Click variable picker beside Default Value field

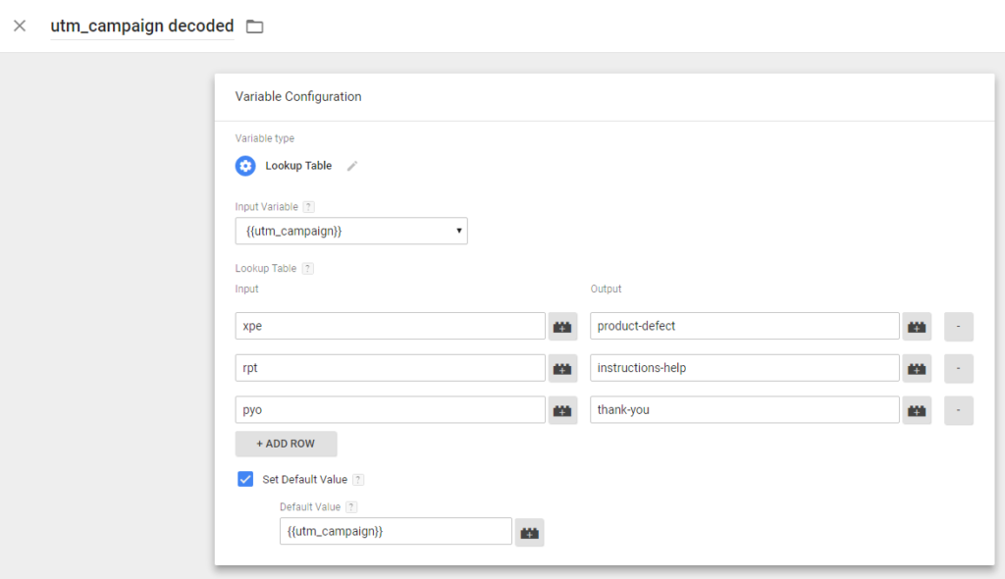tap(529, 532)
